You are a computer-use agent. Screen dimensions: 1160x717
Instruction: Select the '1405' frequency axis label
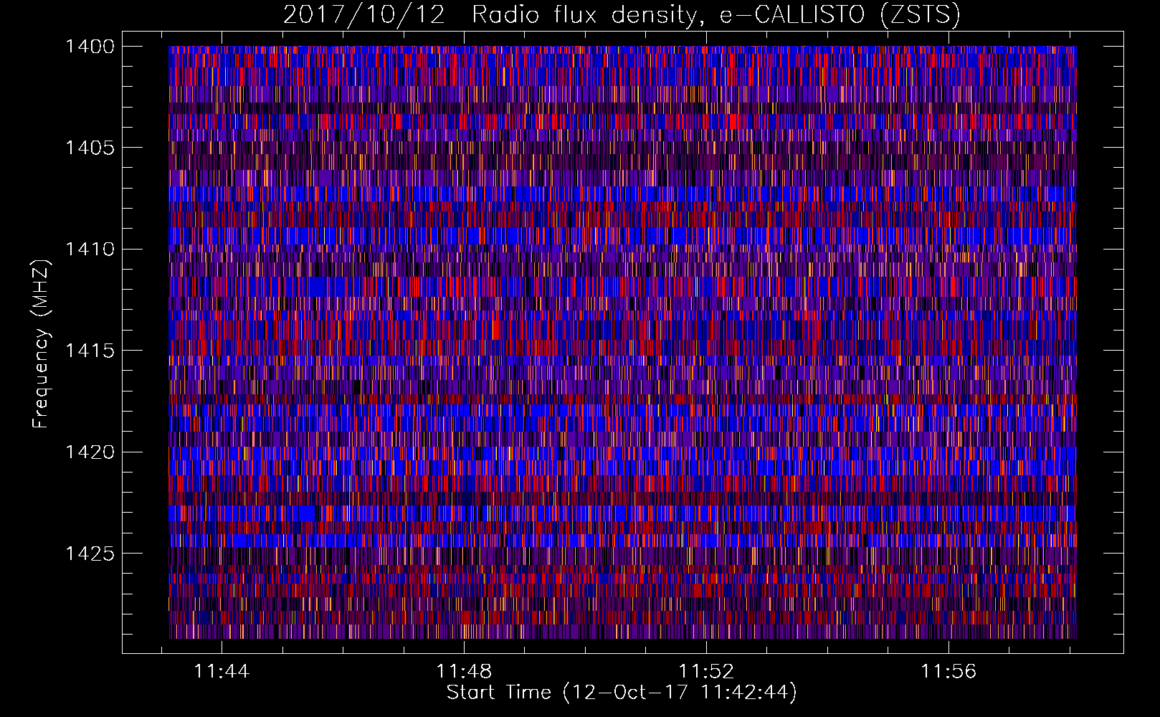tap(90, 148)
